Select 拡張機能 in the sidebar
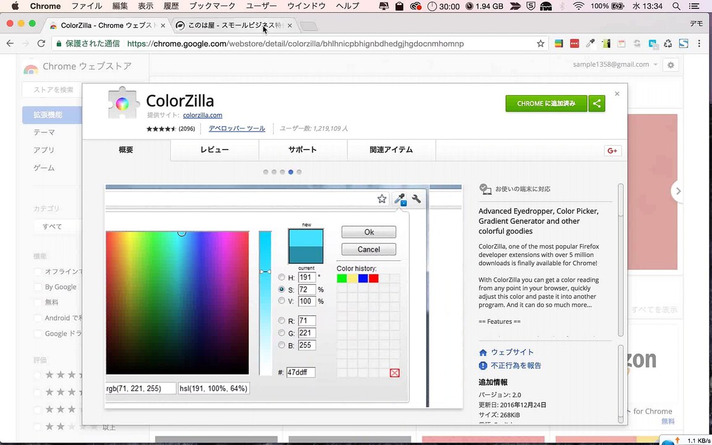Image resolution: width=712 pixels, height=445 pixels. [x=52, y=115]
